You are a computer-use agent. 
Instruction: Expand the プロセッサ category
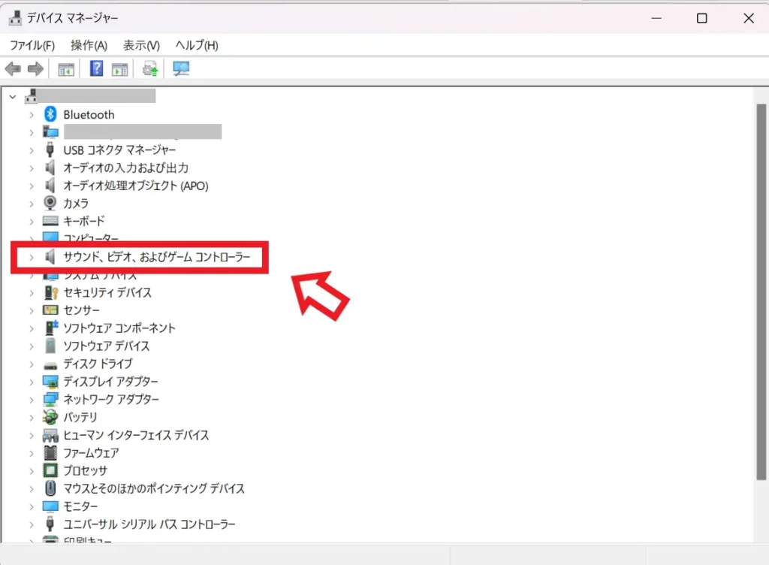tap(32, 471)
